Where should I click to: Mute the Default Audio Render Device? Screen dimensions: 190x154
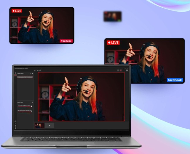click(18, 111)
